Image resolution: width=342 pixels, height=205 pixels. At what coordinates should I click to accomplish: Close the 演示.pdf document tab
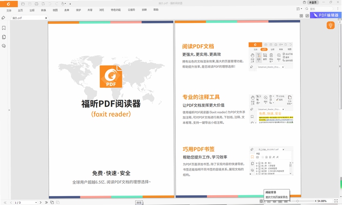(46, 18)
